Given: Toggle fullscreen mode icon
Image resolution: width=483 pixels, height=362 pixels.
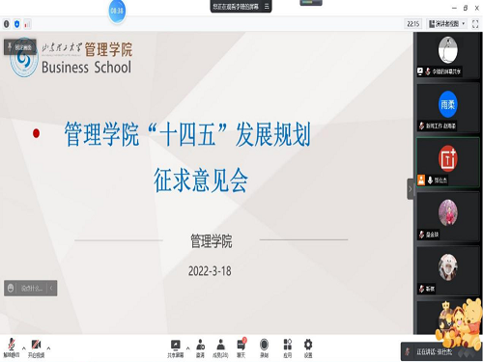Looking at the screenshot, I should (x=475, y=24).
